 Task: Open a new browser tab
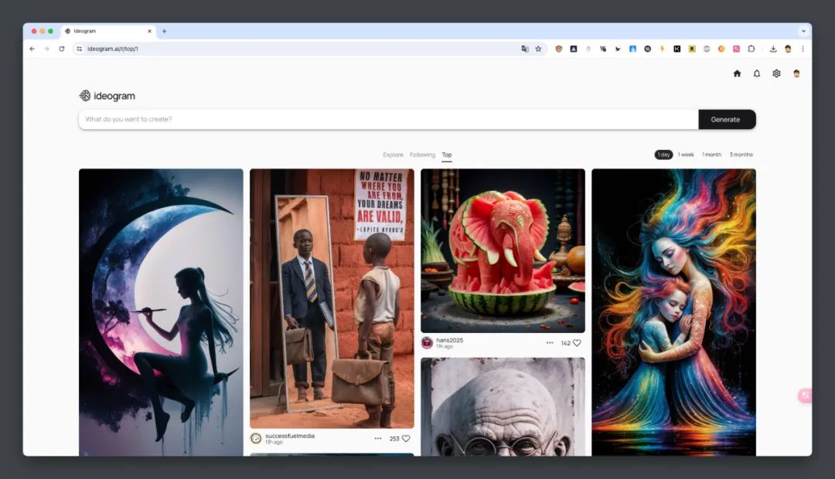(164, 31)
